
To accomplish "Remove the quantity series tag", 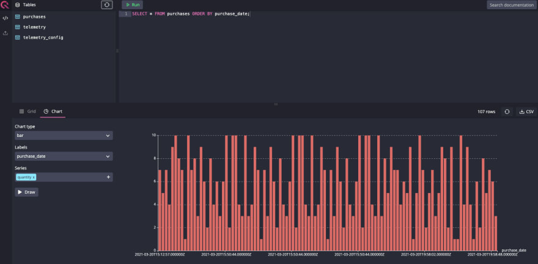I will [34, 177].
